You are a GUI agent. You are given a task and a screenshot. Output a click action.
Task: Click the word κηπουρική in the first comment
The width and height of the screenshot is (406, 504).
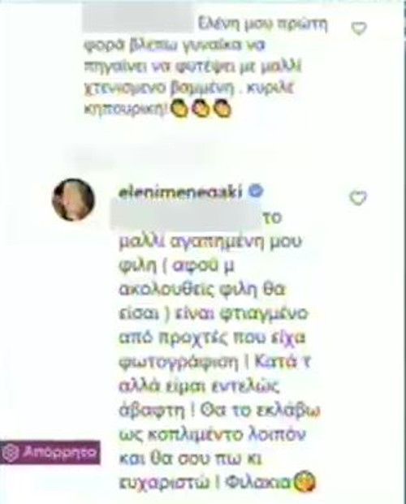coord(126,110)
